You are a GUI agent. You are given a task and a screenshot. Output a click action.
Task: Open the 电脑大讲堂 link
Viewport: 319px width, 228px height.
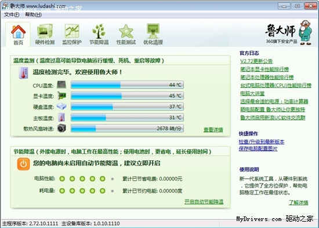pyautogui.click(x=252, y=93)
